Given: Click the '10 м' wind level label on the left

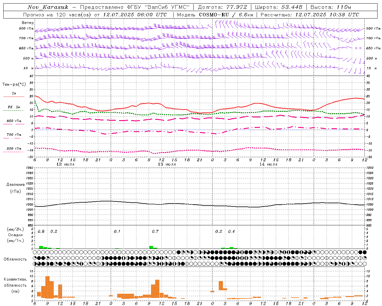Looking at the screenshot, I should pyautogui.click(x=29, y=68).
